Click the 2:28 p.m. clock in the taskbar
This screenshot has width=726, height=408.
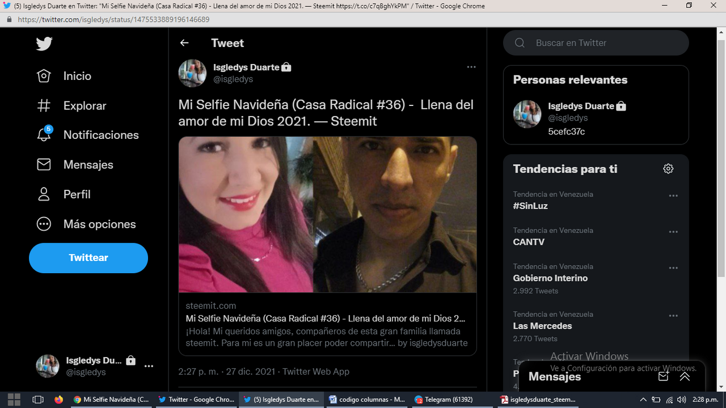tap(705, 399)
